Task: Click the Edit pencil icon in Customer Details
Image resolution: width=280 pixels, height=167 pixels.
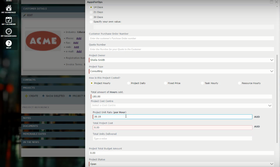Action: coord(24,15)
